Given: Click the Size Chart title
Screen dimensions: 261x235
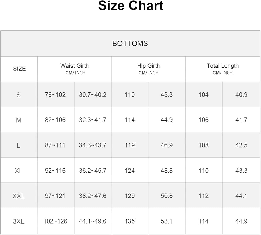Looking at the screenshot, I should click(x=130, y=6).
